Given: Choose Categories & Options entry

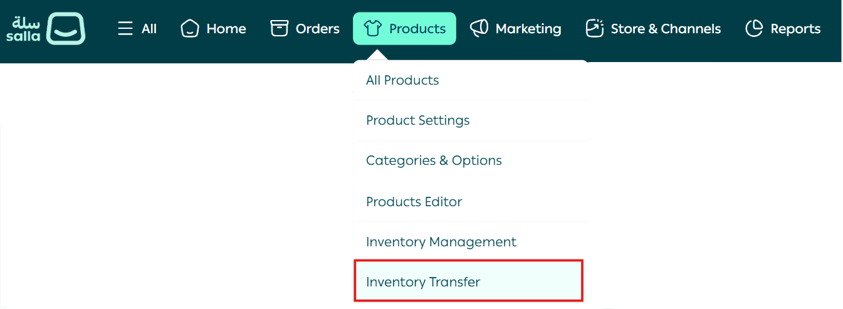Looking at the screenshot, I should point(434,160).
